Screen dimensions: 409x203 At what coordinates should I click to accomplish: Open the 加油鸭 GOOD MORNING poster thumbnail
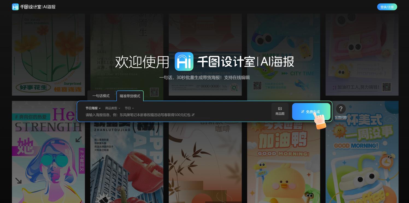coord(284,163)
